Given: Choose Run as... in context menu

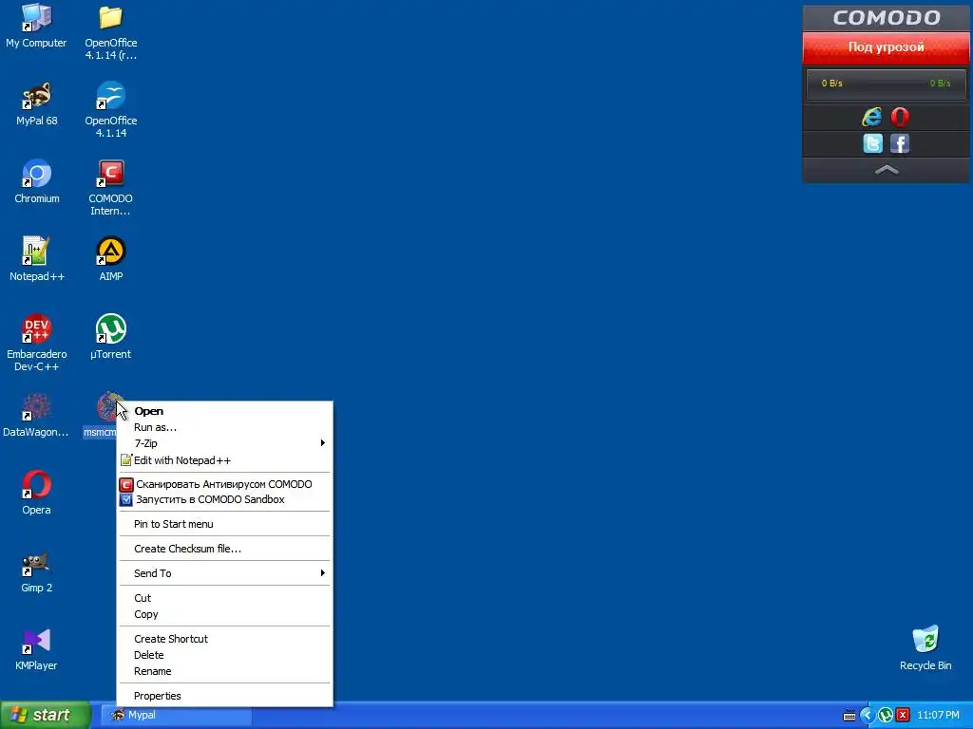Looking at the screenshot, I should (x=224, y=427).
